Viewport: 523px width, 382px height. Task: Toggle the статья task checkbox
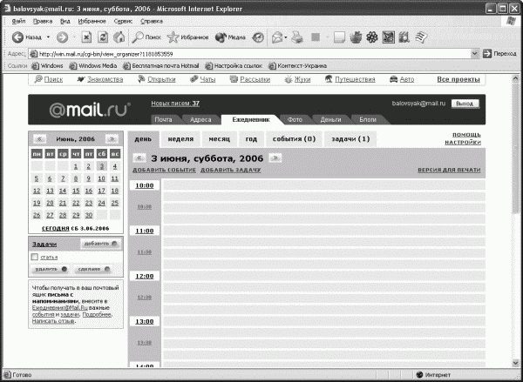[34, 257]
